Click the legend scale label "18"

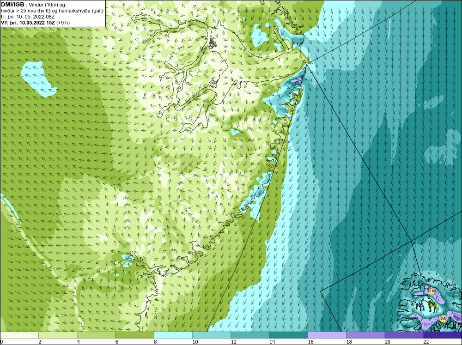(349, 342)
